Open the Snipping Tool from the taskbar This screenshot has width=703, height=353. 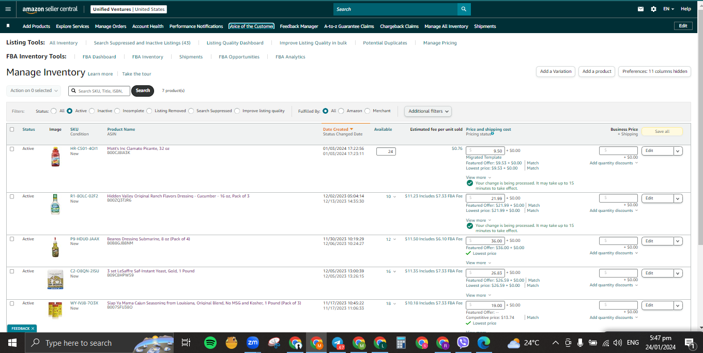(x=274, y=343)
